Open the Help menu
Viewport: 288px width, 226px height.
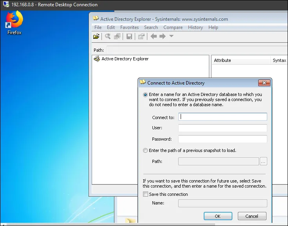click(x=213, y=27)
